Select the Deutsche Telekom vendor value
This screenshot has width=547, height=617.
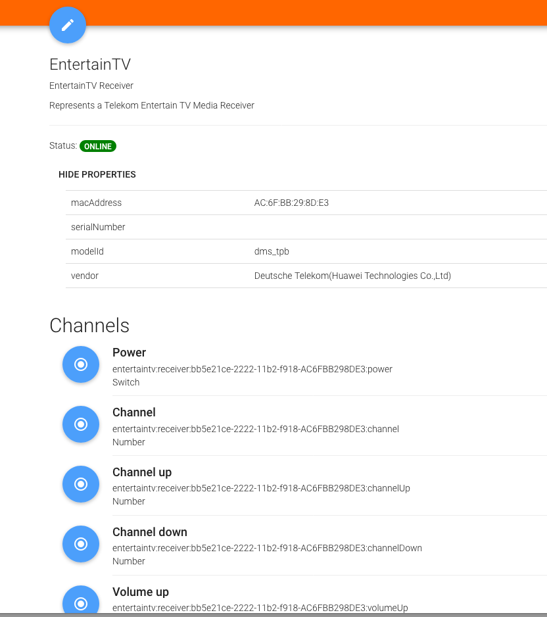[352, 276]
